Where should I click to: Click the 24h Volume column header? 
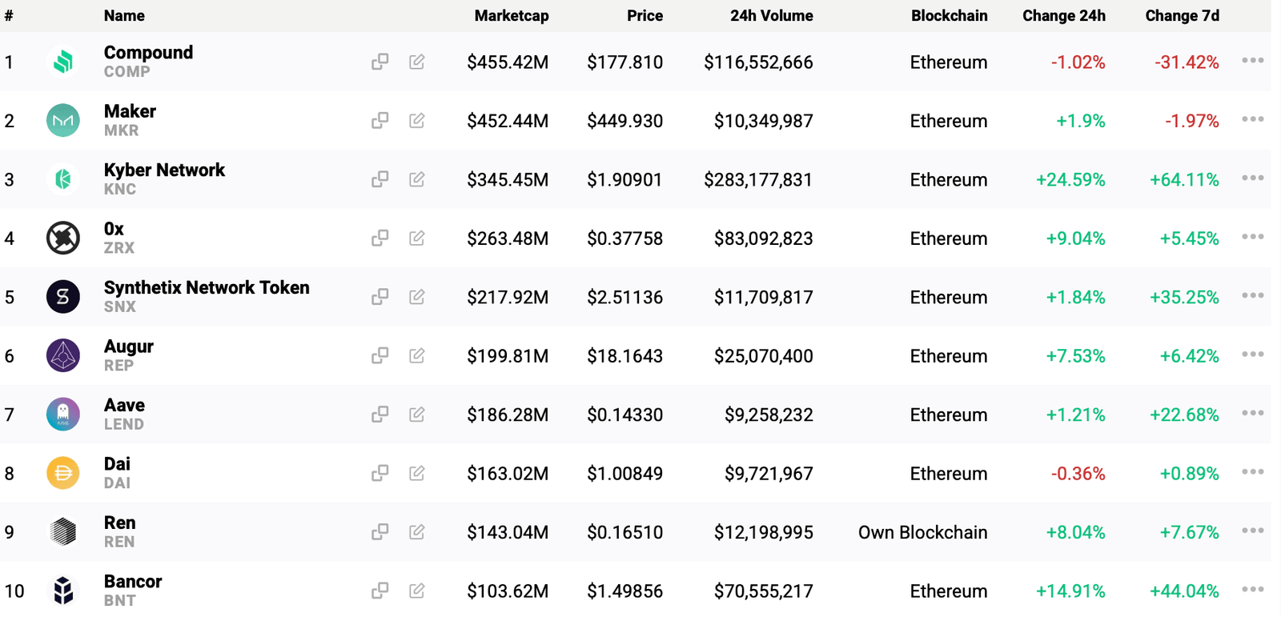(770, 15)
